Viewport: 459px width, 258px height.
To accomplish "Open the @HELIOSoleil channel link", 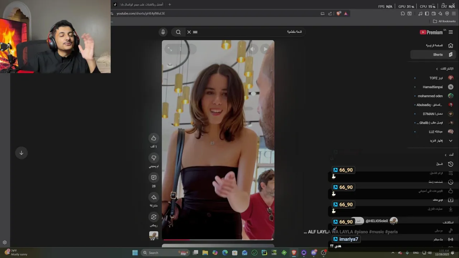I will point(377,221).
